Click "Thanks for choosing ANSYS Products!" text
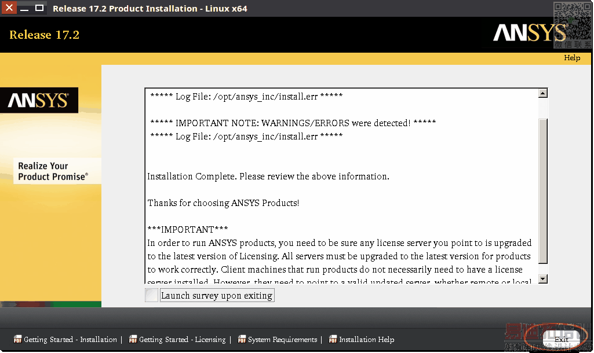 [x=223, y=203]
